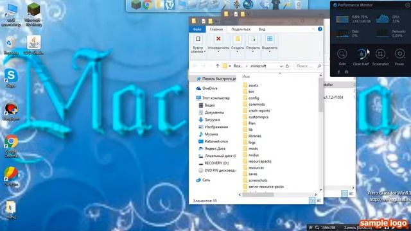Select the resourcepacks folder
The width and height of the screenshot is (411, 231).
(257, 161)
